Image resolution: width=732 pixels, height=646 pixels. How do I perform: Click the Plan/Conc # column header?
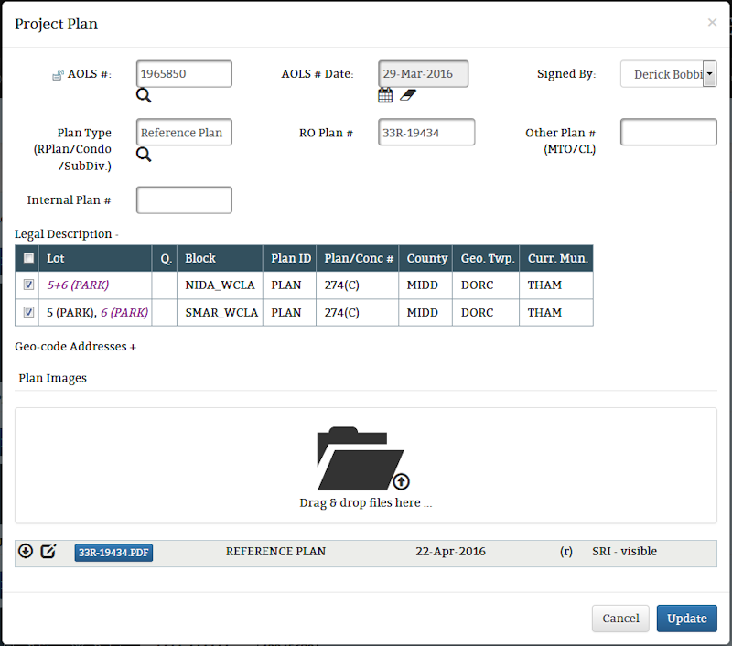pos(358,259)
